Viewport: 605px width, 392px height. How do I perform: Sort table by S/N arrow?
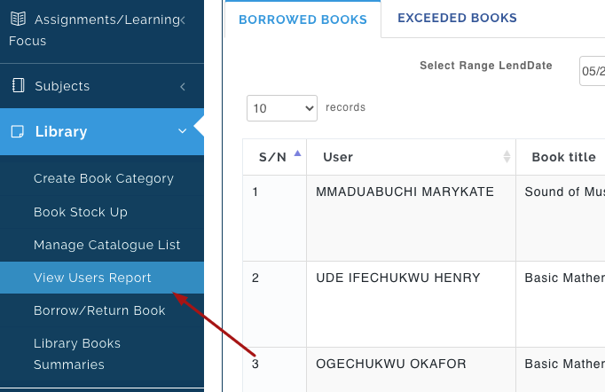[x=297, y=153]
